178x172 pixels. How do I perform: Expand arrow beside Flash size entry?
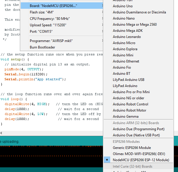(102, 12)
